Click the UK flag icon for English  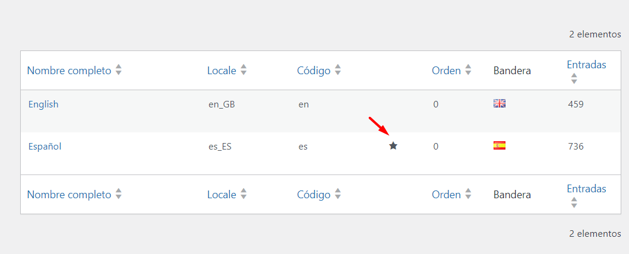[x=500, y=104]
